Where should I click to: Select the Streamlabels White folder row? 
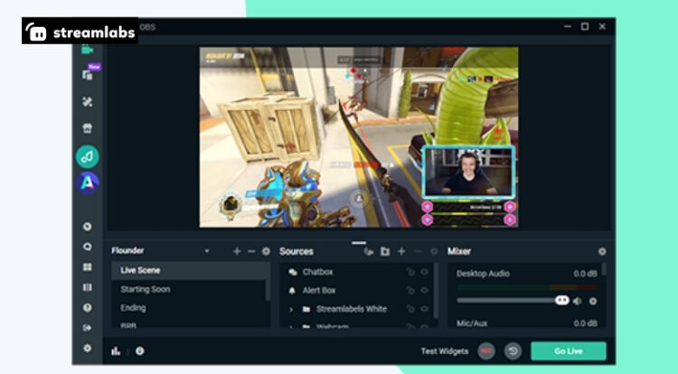pyautogui.click(x=356, y=309)
